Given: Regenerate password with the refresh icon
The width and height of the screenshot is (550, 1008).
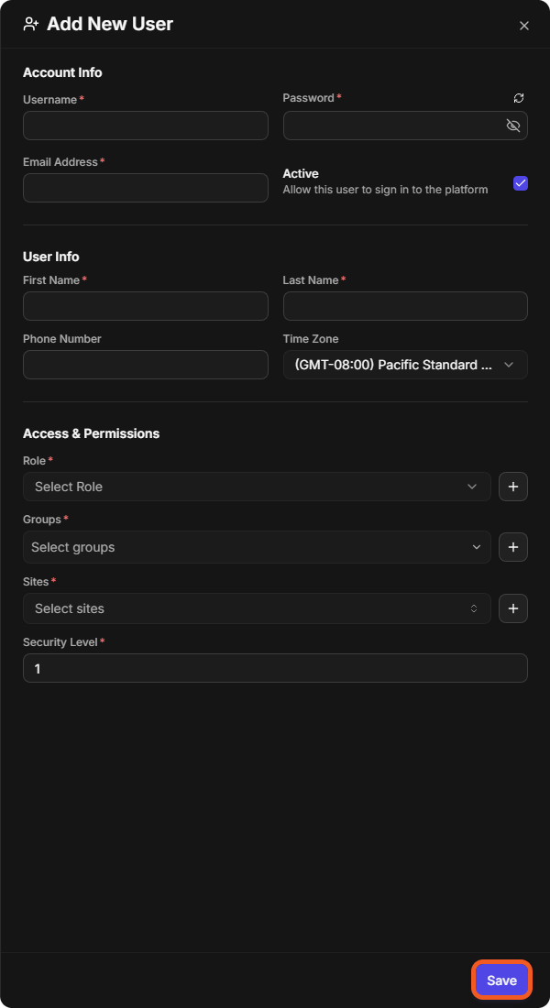Looking at the screenshot, I should click(x=519, y=98).
